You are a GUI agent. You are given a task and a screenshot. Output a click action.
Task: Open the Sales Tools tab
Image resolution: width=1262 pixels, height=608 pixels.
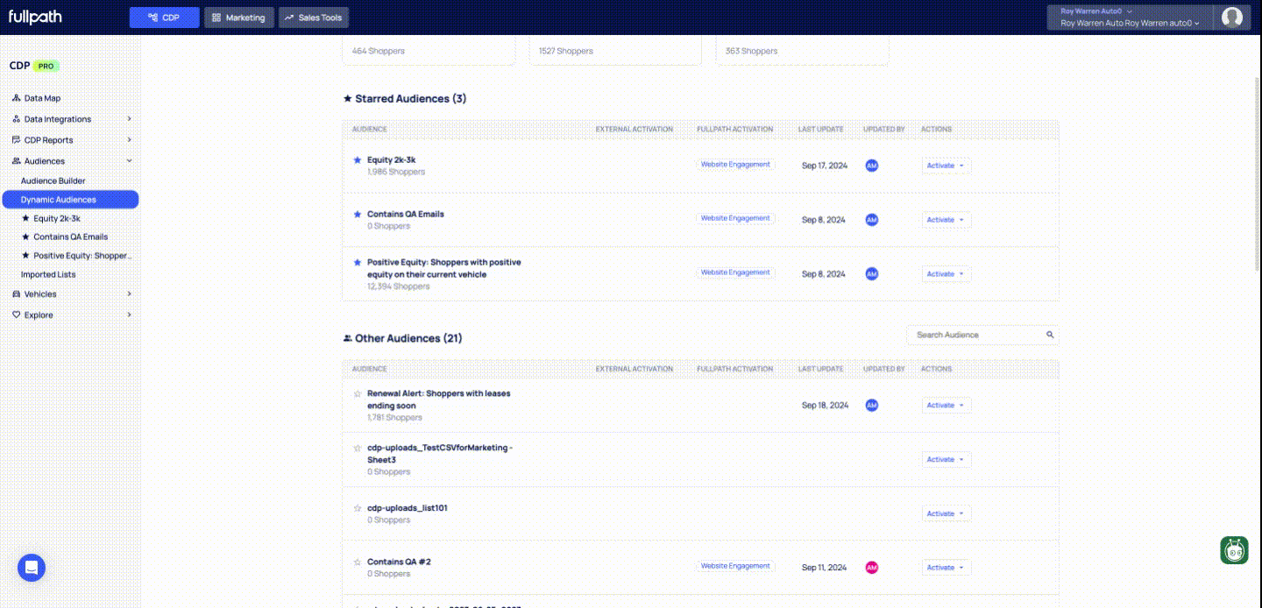coord(314,18)
